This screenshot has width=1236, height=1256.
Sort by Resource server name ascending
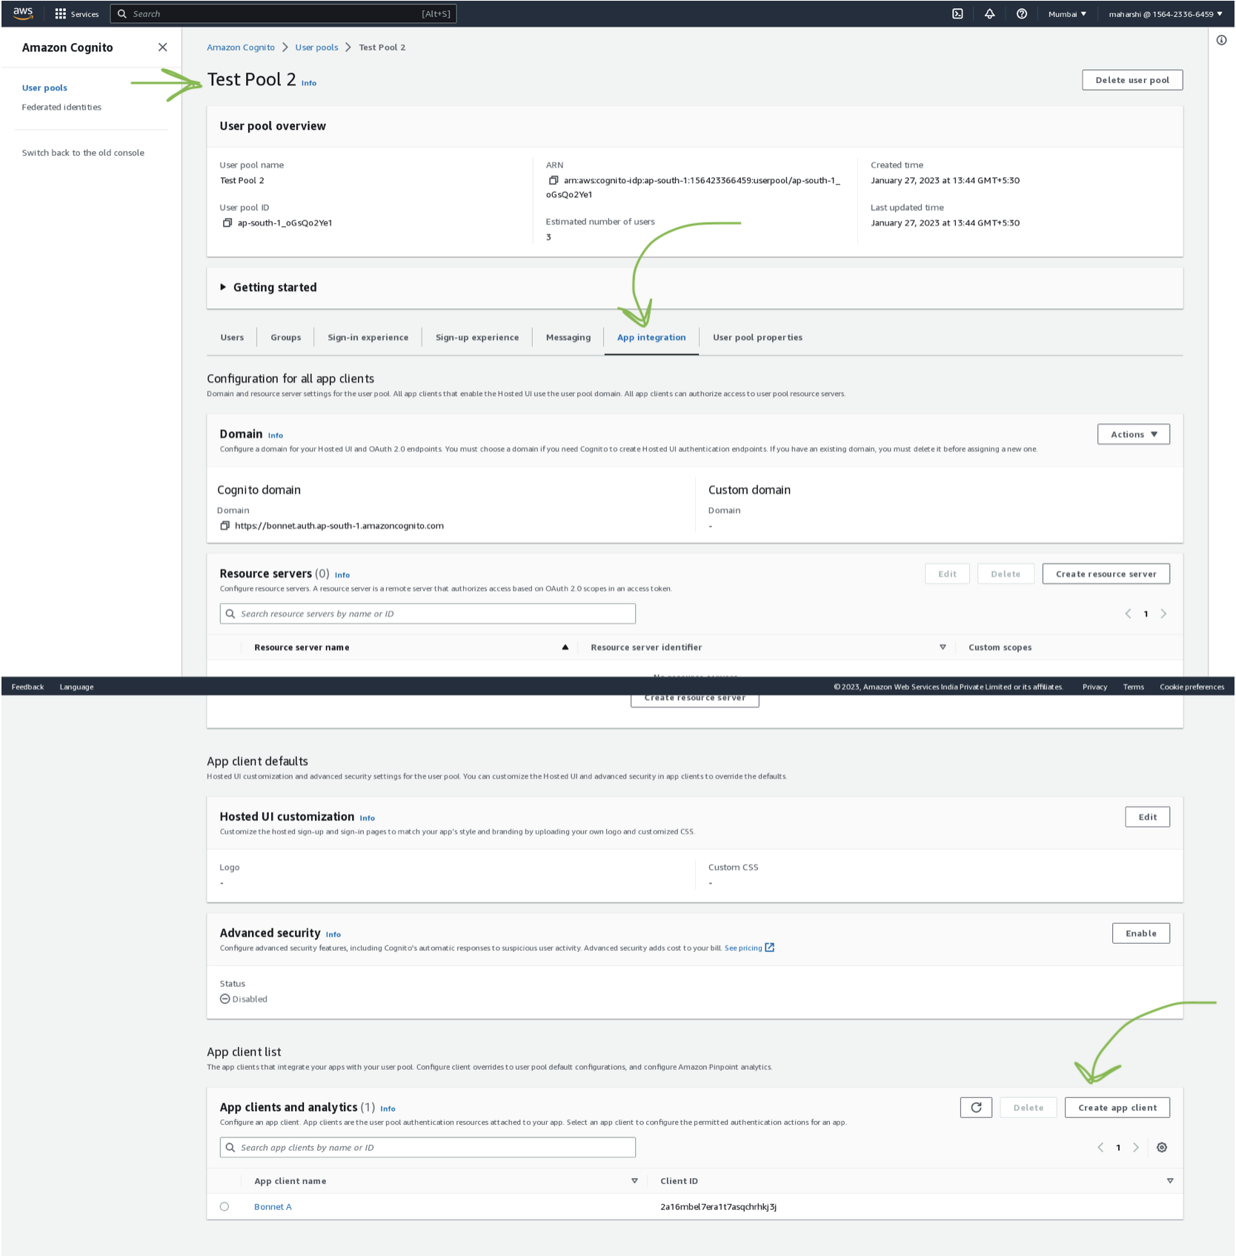pos(565,647)
